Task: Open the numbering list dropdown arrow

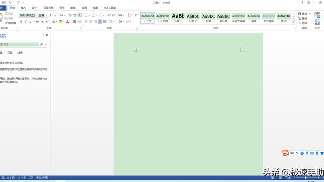Action: (97, 15)
